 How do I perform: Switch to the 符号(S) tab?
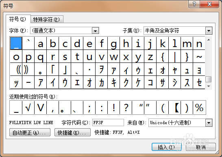18,19
